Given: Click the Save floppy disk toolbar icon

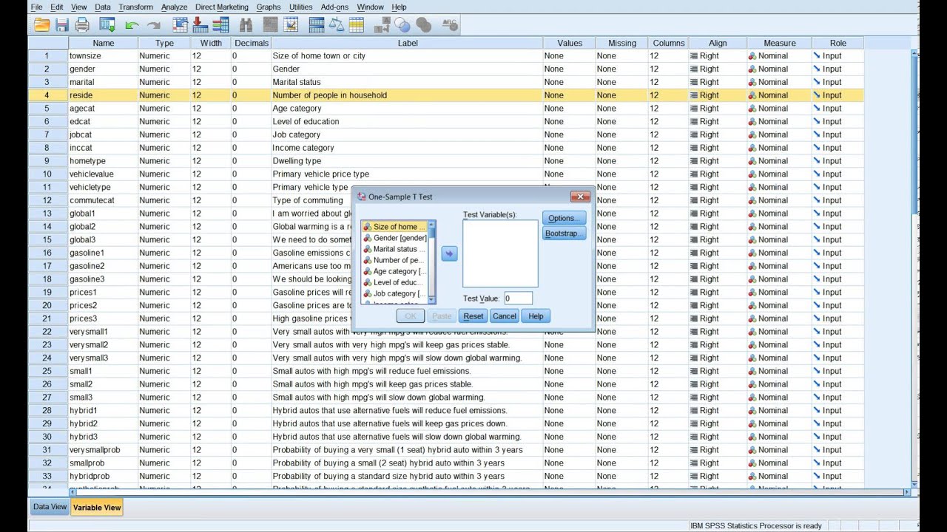Looking at the screenshot, I should (x=62, y=25).
